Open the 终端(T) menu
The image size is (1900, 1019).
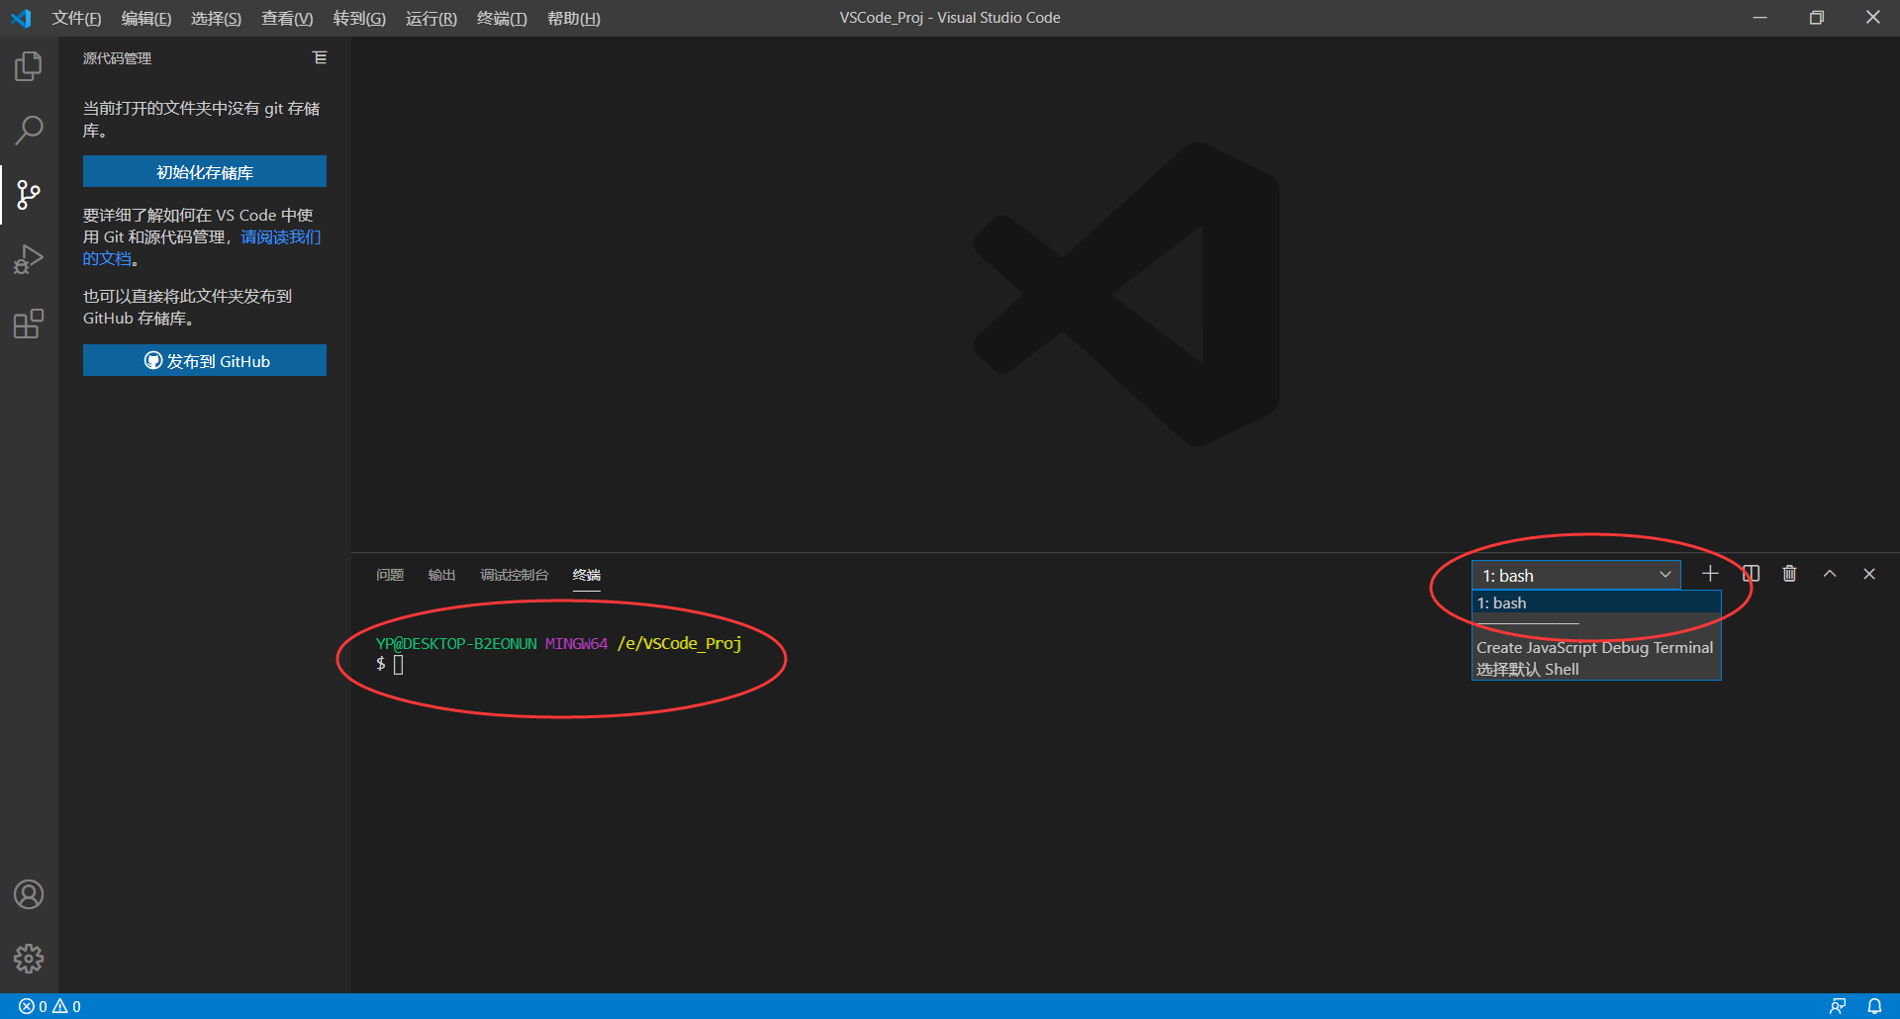(x=502, y=18)
